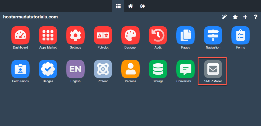Open the Apps Market
This screenshot has height=126, width=261.
(x=48, y=35)
